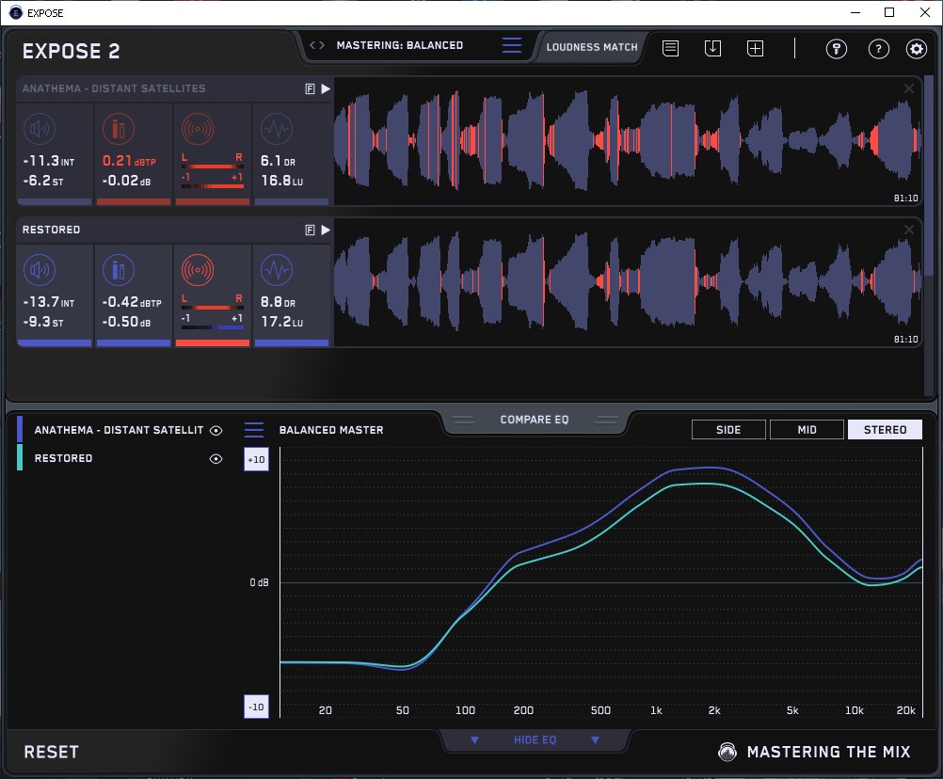Select the loudness speaker icon on Restored track
Screen dimensions: 943x779
[x=39, y=272]
